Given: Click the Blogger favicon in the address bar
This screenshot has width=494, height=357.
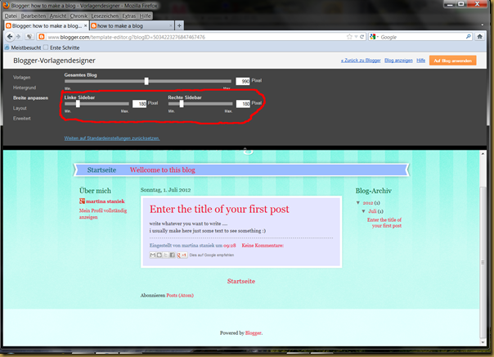Looking at the screenshot, I should tap(41, 37).
